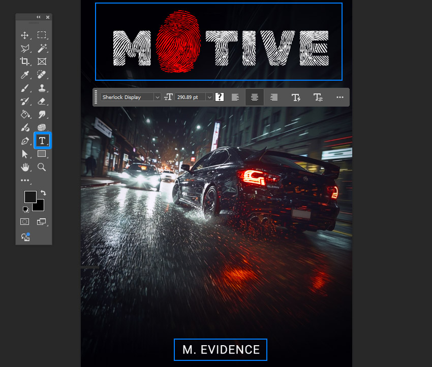
Task: Select the Polygonal Lasso tool
Action: 25,48
